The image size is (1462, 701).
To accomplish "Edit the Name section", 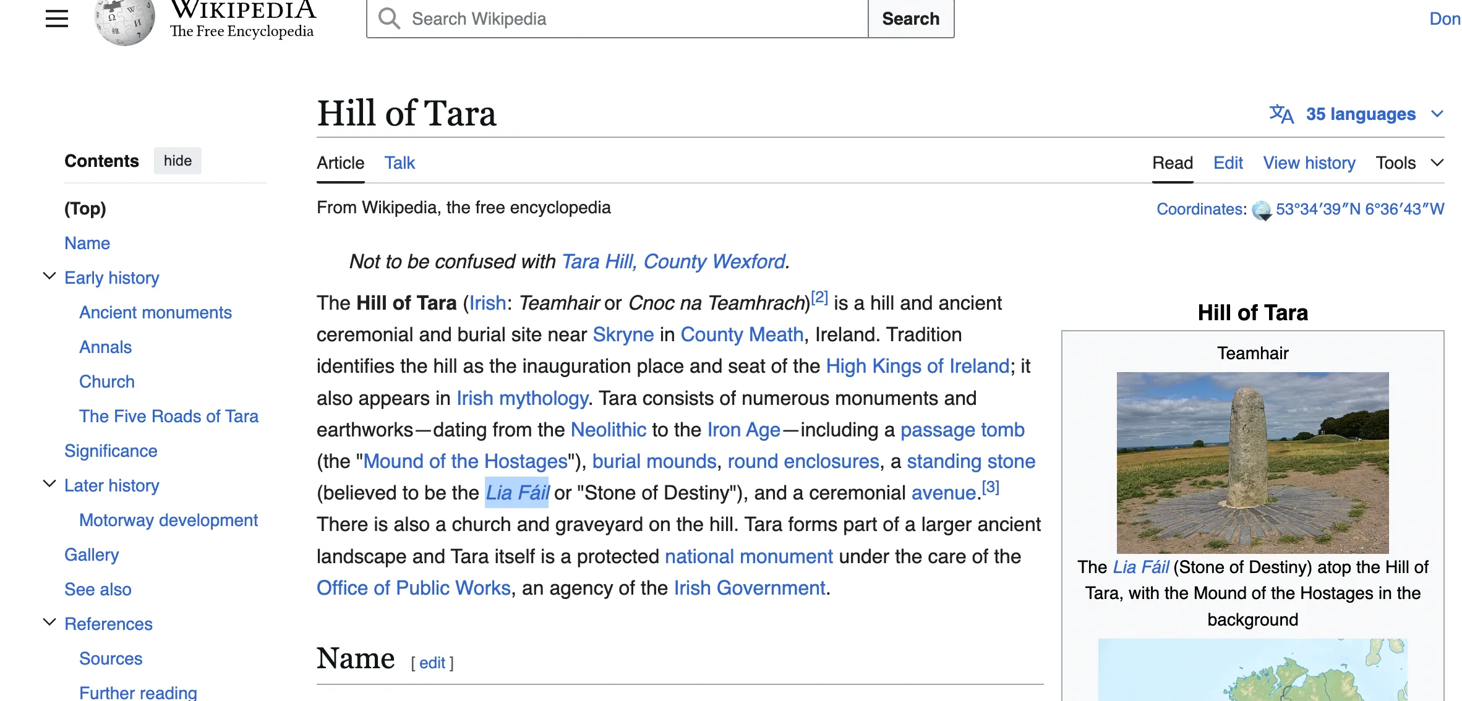I will [432, 663].
